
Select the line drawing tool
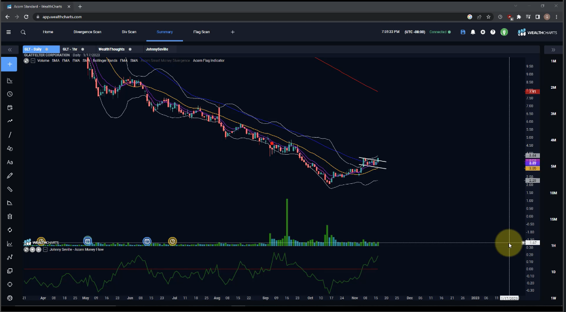(10, 135)
